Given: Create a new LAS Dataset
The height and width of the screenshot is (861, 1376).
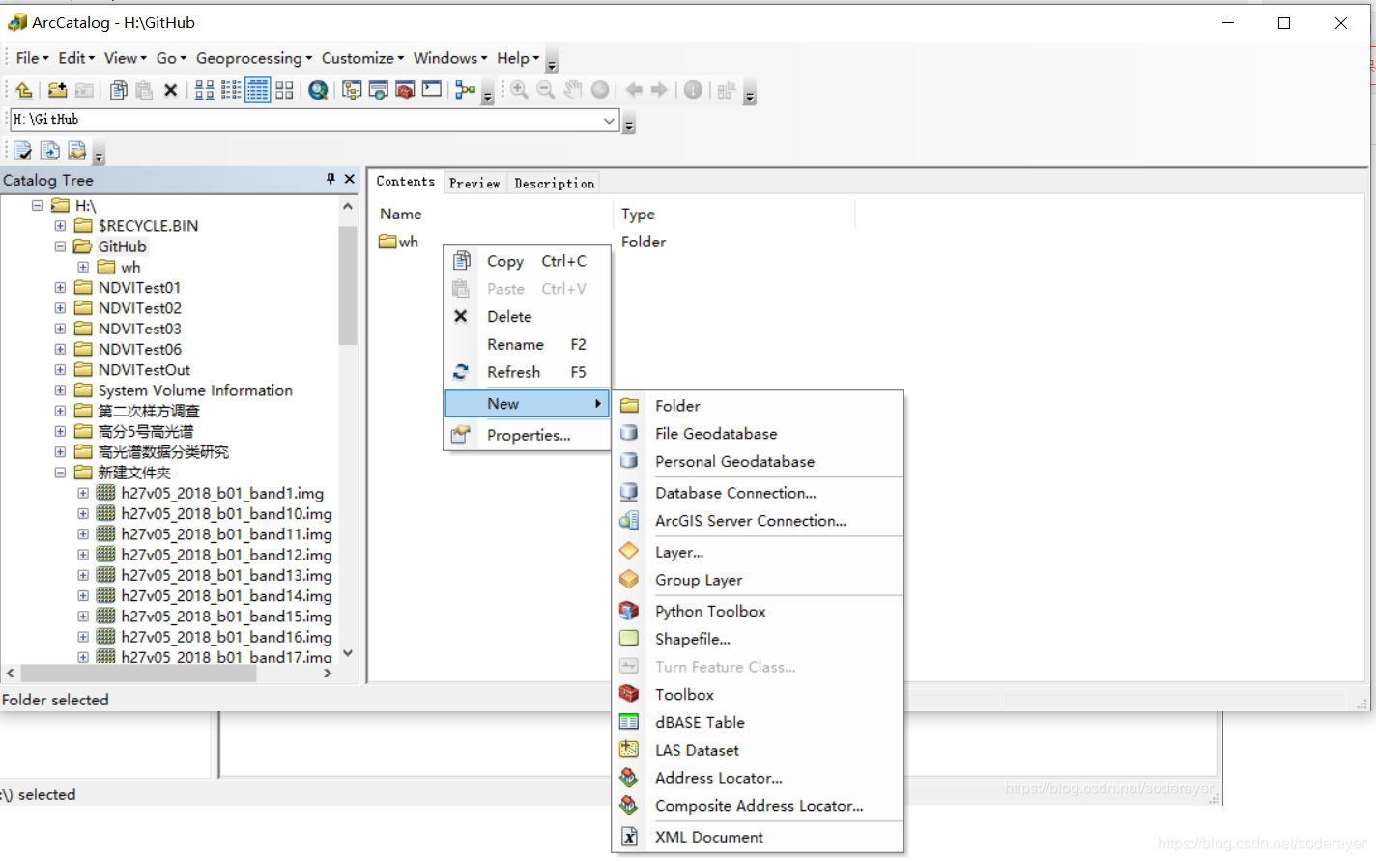Looking at the screenshot, I should click(x=759, y=751).
